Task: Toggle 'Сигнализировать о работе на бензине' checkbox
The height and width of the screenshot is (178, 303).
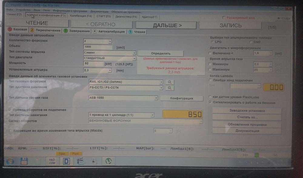Action: [210, 103]
